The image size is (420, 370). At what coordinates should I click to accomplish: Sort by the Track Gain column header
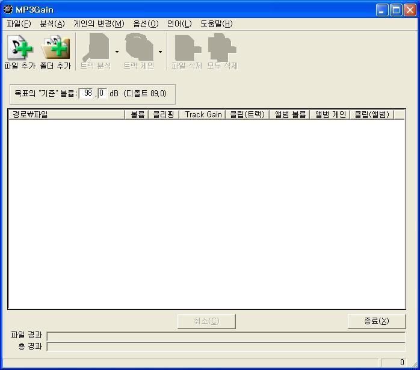[202, 114]
